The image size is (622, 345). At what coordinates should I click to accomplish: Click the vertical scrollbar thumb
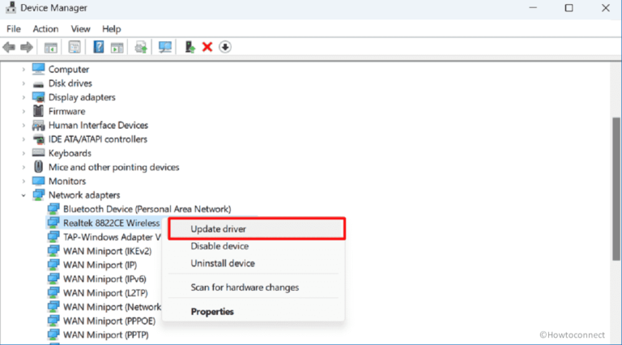pyautogui.click(x=616, y=189)
